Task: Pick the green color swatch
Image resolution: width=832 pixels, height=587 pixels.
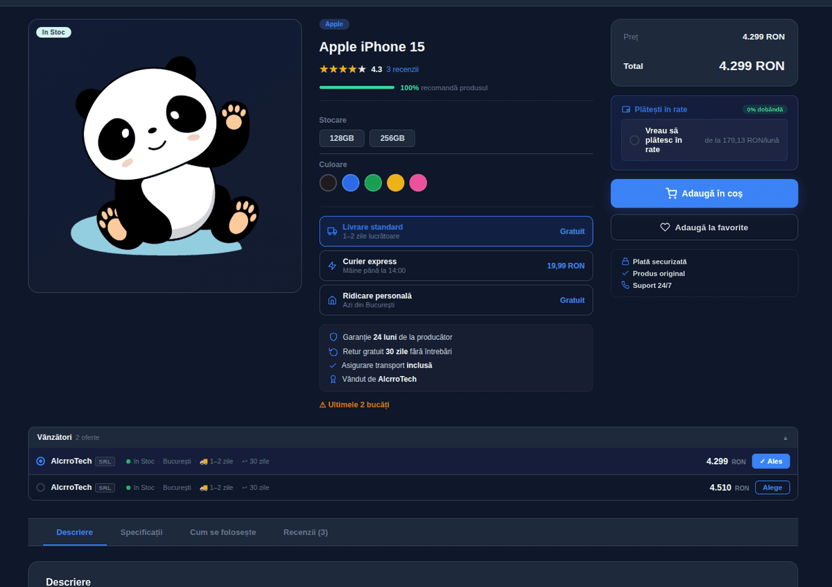Action: 373,182
